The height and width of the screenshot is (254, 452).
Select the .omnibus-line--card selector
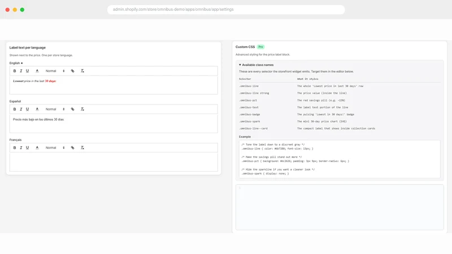click(x=253, y=129)
